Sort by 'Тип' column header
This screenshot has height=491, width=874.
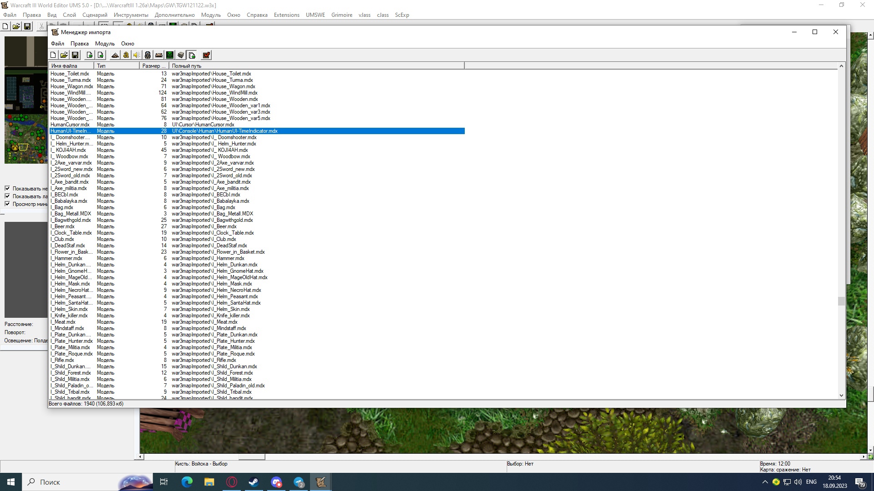coord(117,66)
